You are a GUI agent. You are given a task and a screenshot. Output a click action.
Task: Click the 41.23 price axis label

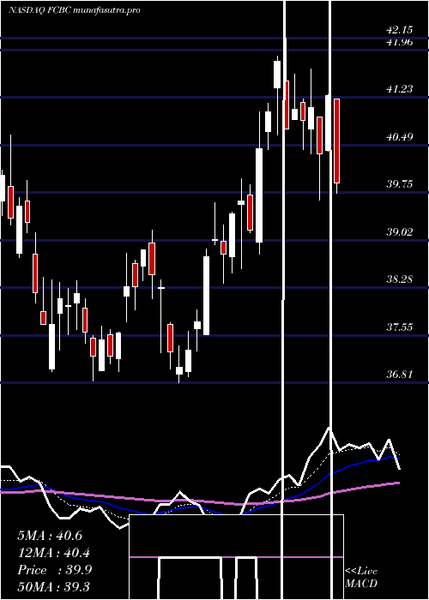(400, 89)
